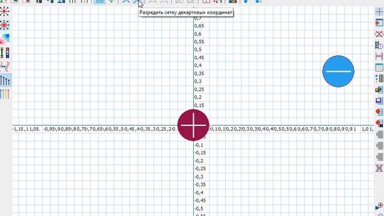Click the y-axis label '0,65'
This screenshot has height=216, width=384.
coord(199,26)
